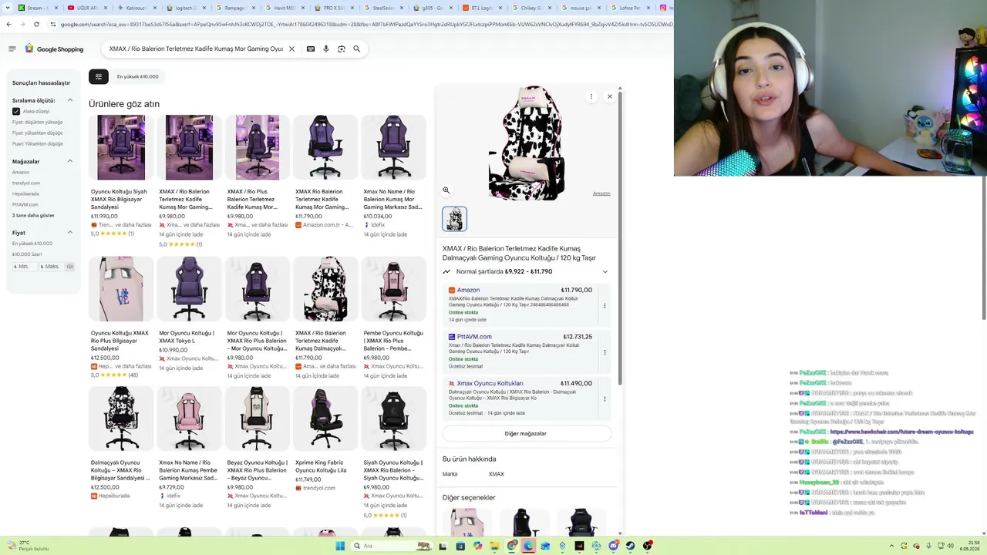Screen dimensions: 987x555
Task: Toggle the 'Alaka düzeyi' sort checkbox
Action: point(16,111)
